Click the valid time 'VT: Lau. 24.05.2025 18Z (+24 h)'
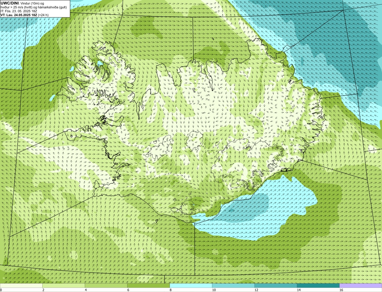Viewport: 382px width, 292px height. click(24, 15)
